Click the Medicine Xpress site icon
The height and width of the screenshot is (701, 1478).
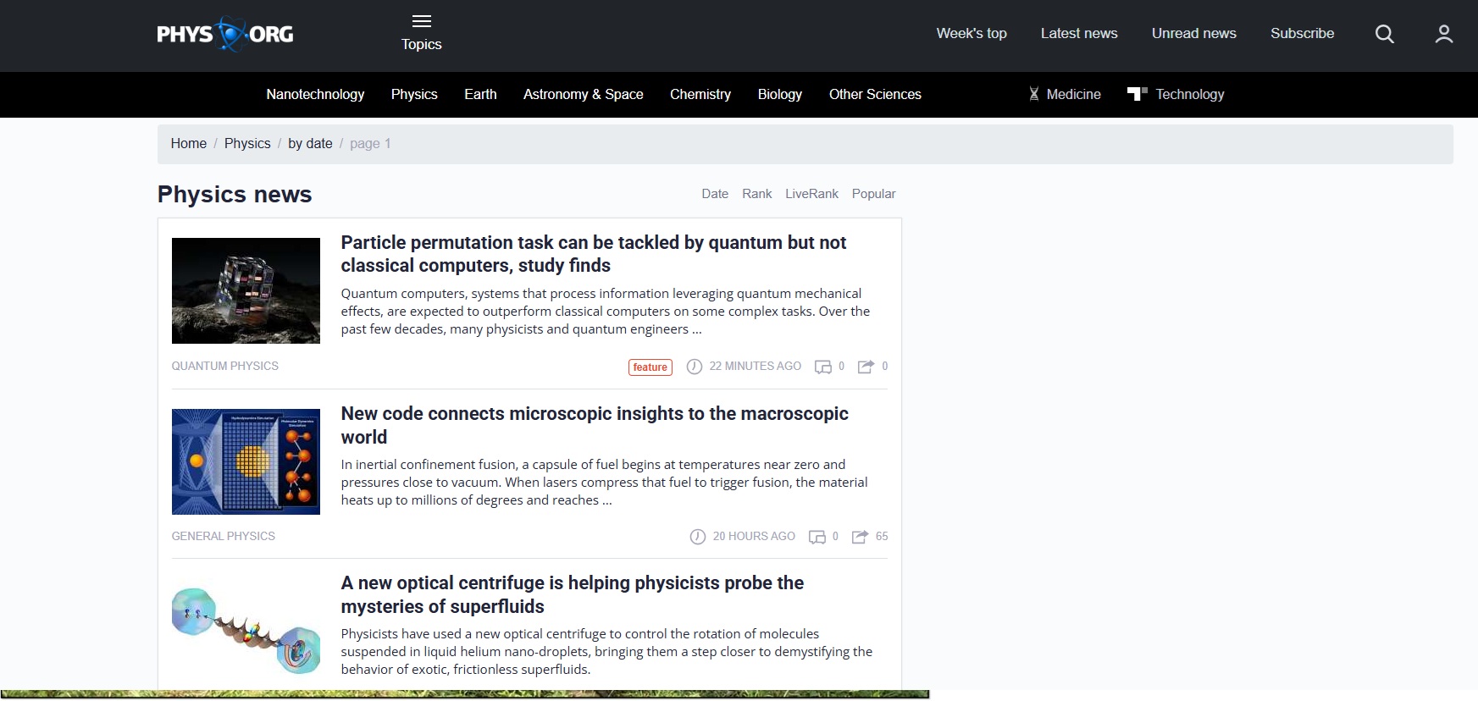coord(1033,94)
